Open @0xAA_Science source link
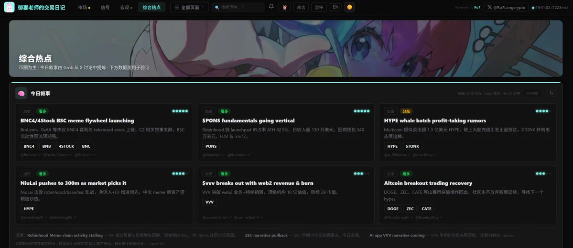Viewport: 573px width, 248px height. [57, 155]
